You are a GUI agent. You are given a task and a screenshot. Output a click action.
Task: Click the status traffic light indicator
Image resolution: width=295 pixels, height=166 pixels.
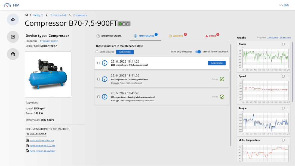tap(124, 24)
